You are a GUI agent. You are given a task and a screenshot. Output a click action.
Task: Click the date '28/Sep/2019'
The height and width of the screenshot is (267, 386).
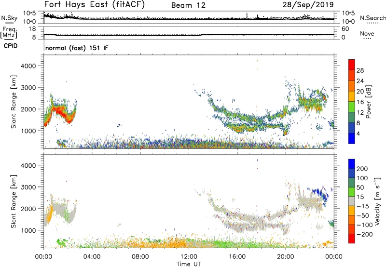308,4
